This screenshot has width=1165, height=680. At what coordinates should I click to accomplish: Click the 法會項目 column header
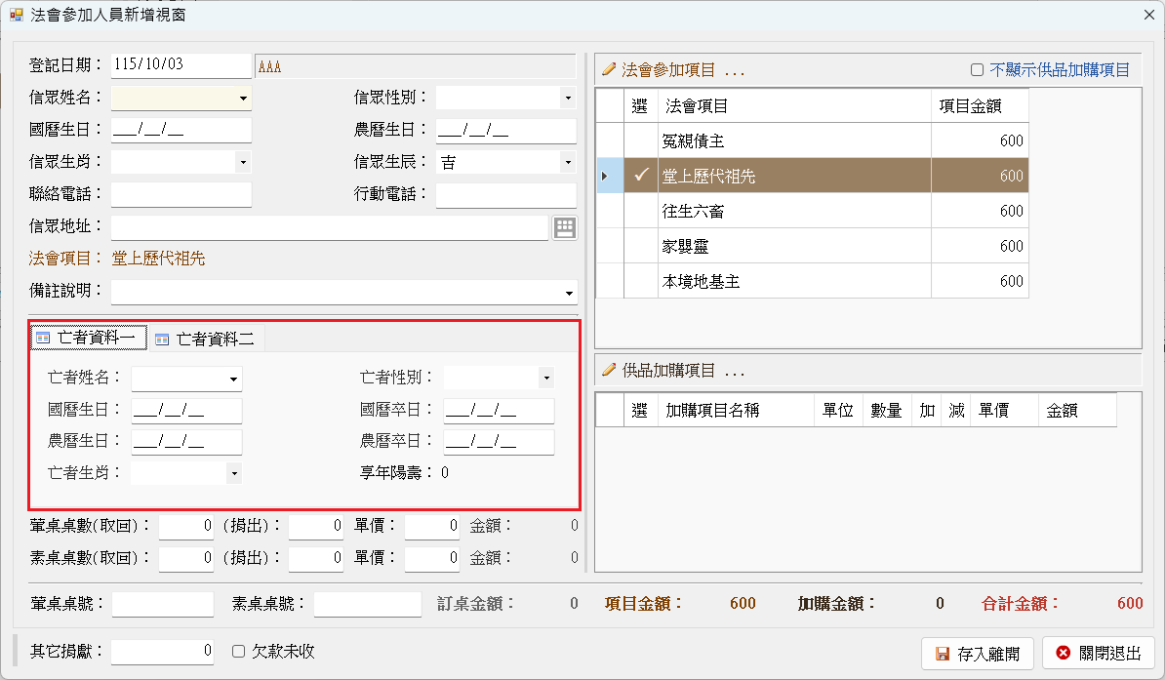tap(794, 105)
